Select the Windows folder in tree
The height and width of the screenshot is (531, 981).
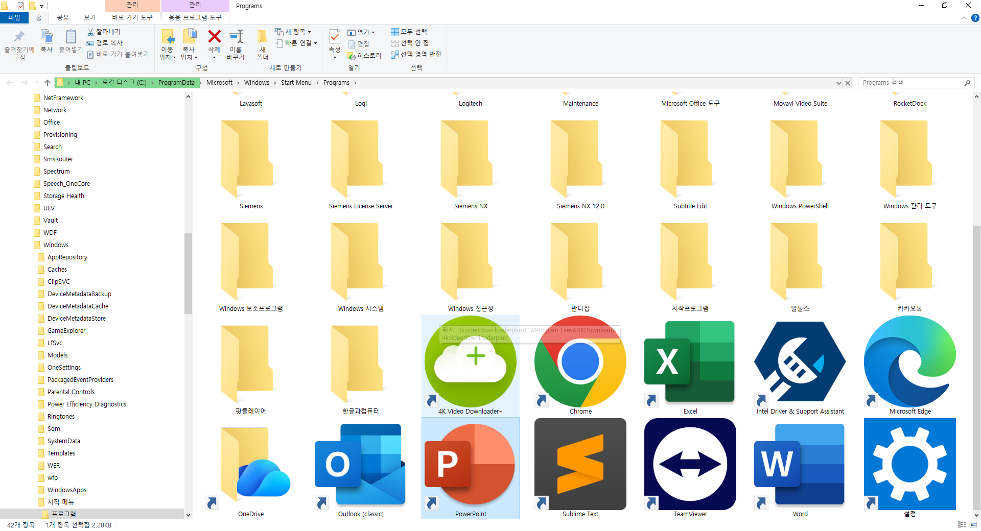point(56,245)
